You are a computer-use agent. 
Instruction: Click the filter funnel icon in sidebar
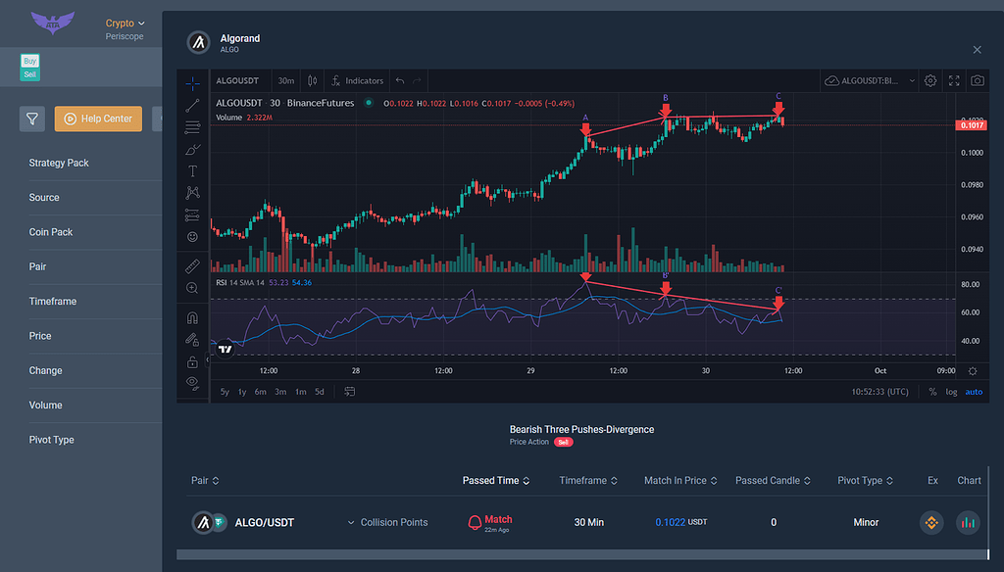31,119
